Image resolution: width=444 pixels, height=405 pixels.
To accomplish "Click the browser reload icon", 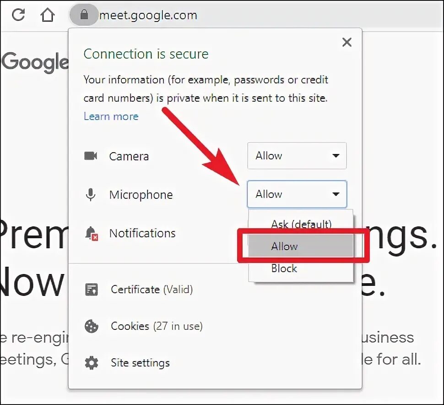I will pyautogui.click(x=18, y=15).
